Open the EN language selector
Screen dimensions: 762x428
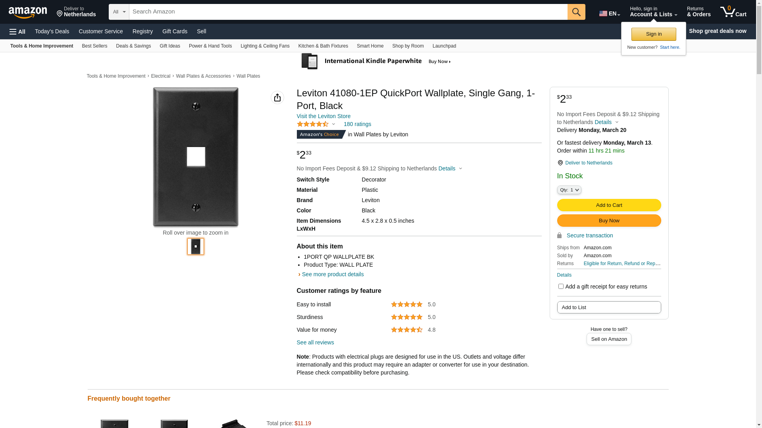pyautogui.click(x=610, y=13)
